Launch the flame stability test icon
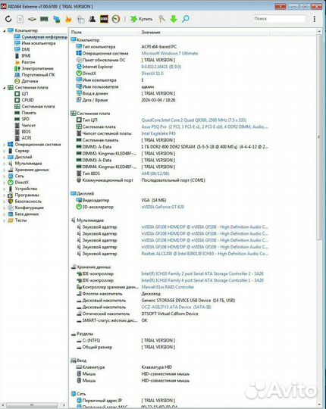The width and height of the screenshot is (326, 409). tap(68, 19)
